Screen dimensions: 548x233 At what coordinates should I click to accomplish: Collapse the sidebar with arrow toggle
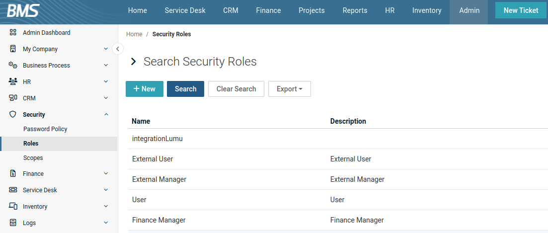click(x=118, y=49)
